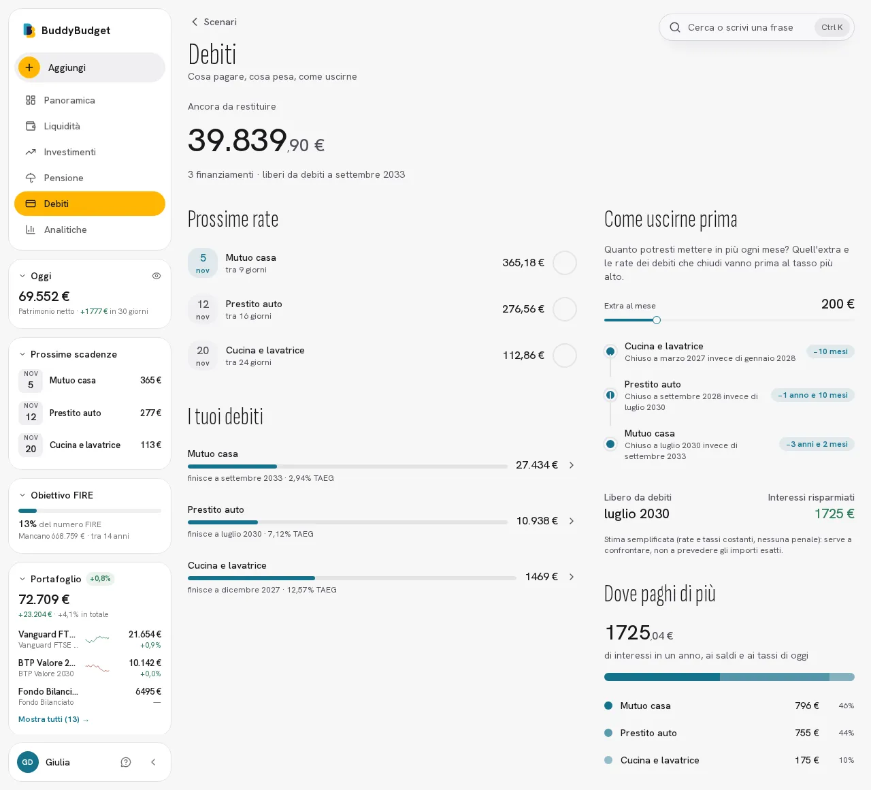Click the Panoramica grid icon

click(x=31, y=100)
